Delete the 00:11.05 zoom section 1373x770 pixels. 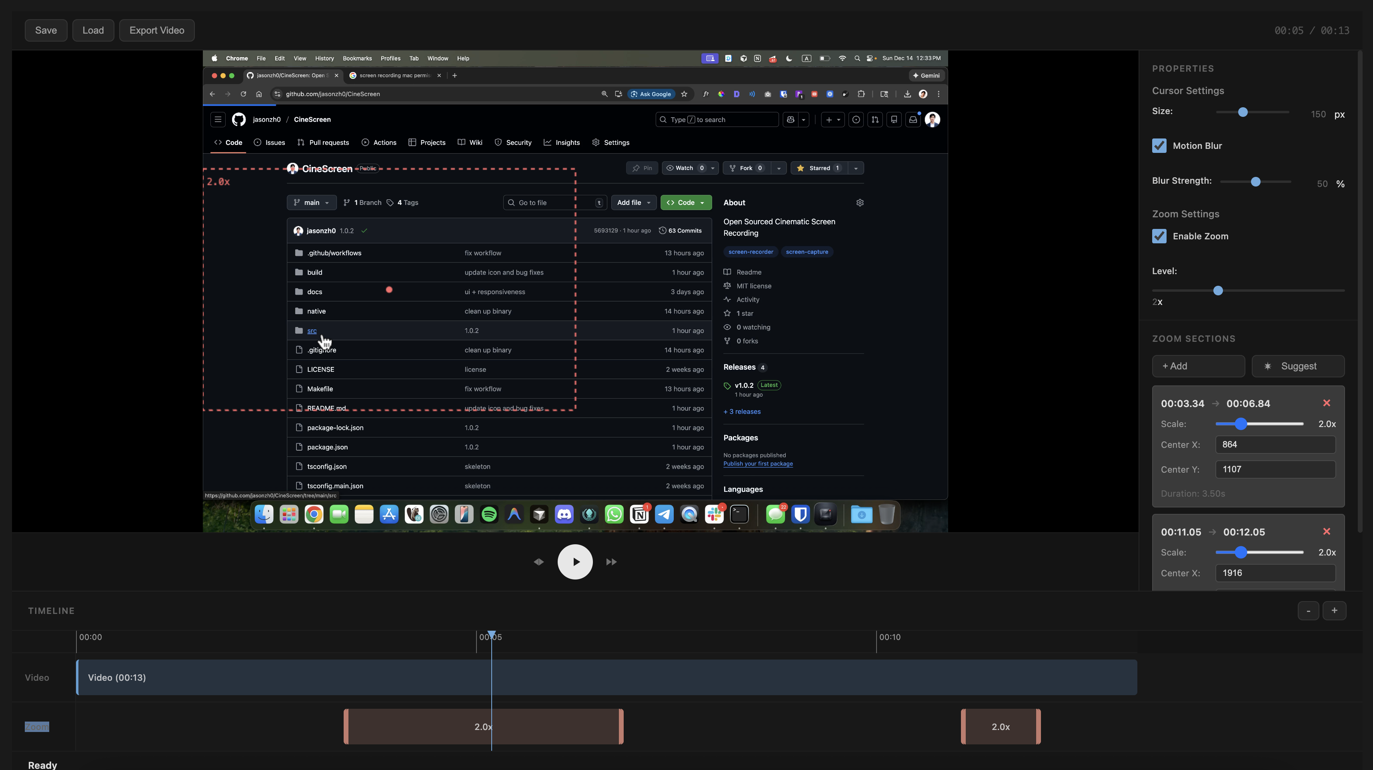click(1327, 531)
